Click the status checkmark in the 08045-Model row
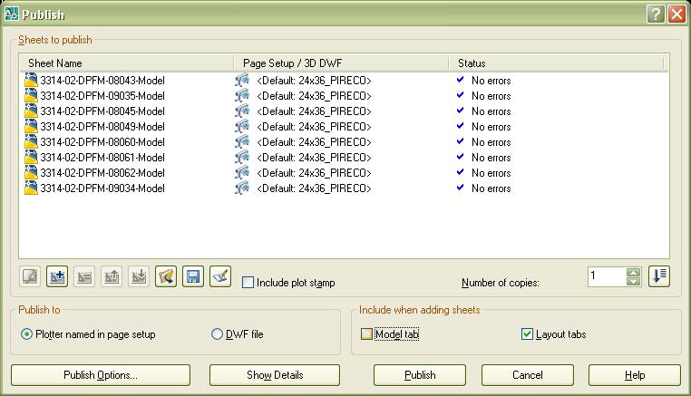 tap(461, 111)
